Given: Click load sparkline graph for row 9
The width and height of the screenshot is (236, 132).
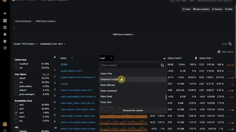Looking at the screenshot, I should pyautogui.click(x=124, y=122).
